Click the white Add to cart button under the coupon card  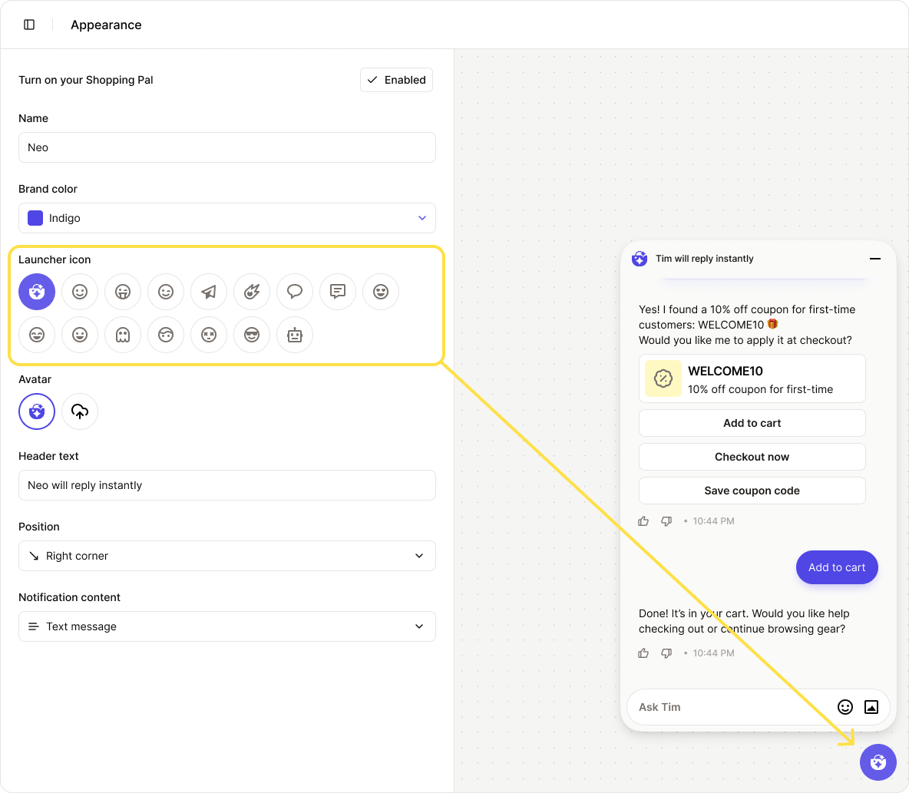[752, 423]
